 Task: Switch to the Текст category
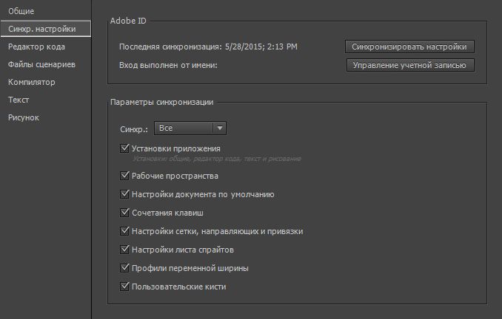tap(19, 100)
